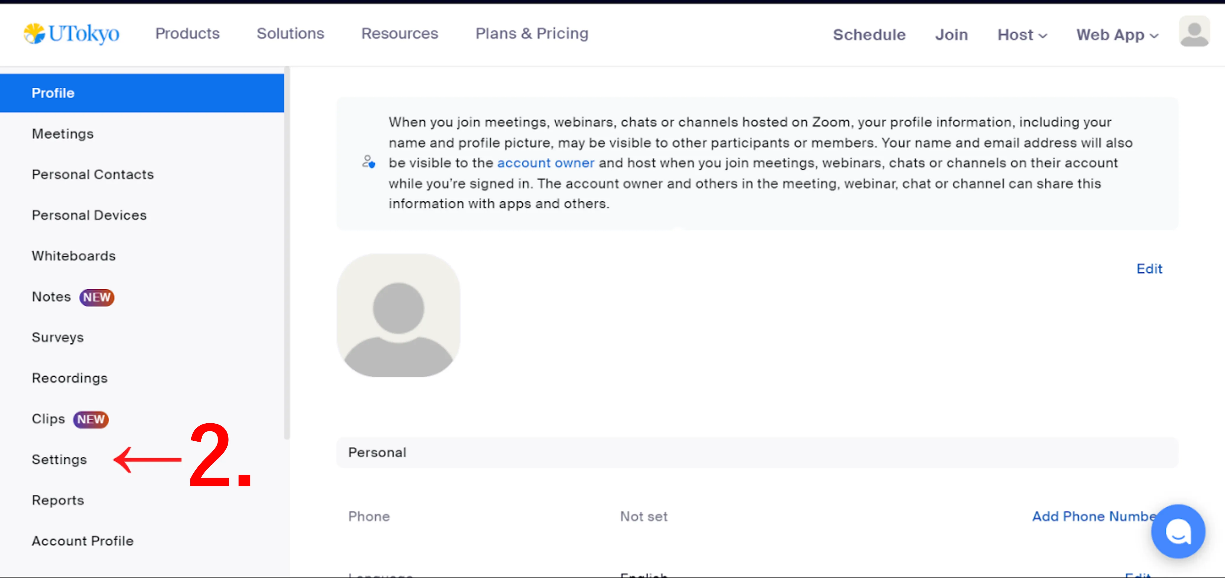Click the large profile picture placeholder
This screenshot has width=1225, height=578.
(398, 315)
